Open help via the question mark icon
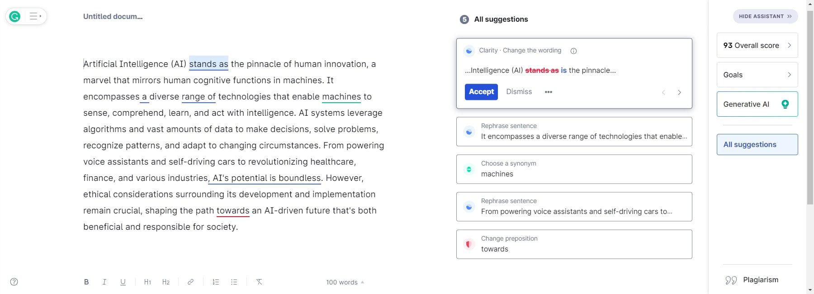 (14, 282)
